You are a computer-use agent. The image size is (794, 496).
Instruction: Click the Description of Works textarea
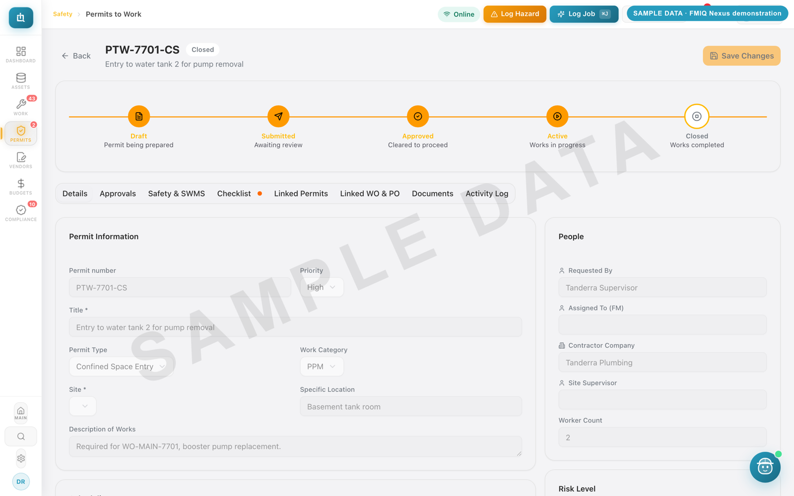pyautogui.click(x=295, y=446)
